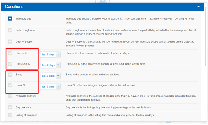Click the 'Units sold %' label text
This screenshot has height=125, width=208.
coord(23,64)
